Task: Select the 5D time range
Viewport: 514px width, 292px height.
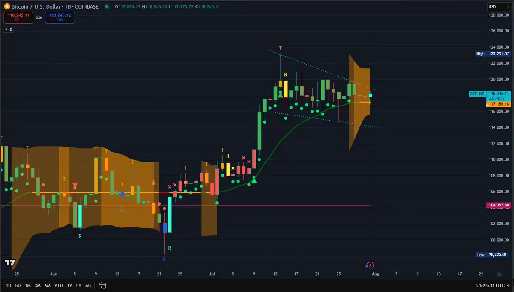Action: click(18, 285)
